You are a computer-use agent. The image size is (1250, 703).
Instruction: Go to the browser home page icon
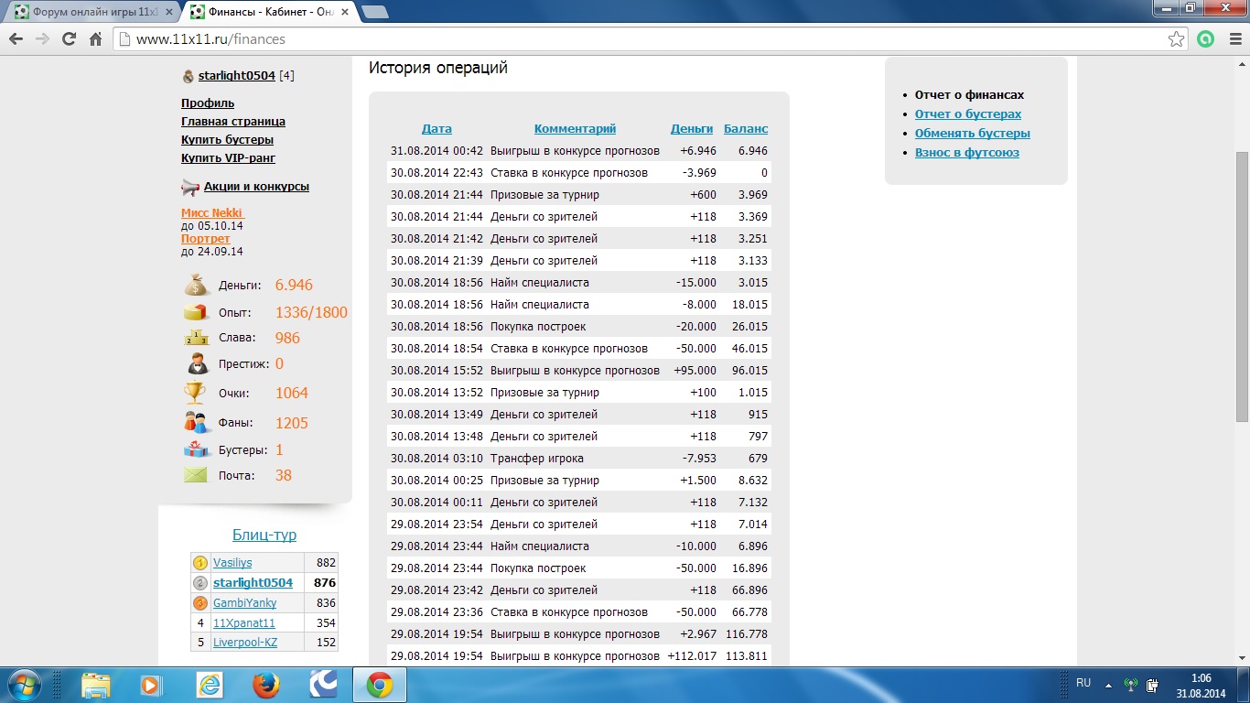(x=95, y=39)
